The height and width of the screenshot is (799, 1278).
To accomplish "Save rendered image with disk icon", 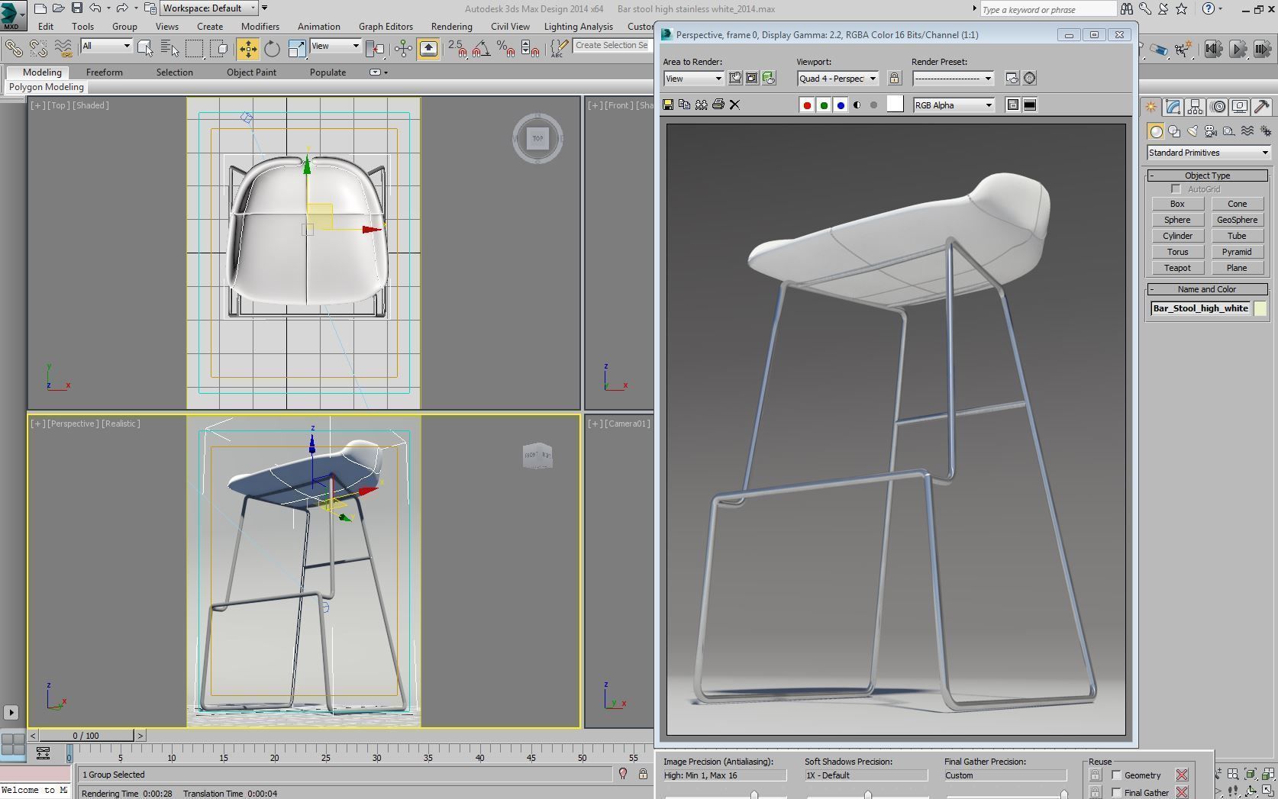I will 668,105.
